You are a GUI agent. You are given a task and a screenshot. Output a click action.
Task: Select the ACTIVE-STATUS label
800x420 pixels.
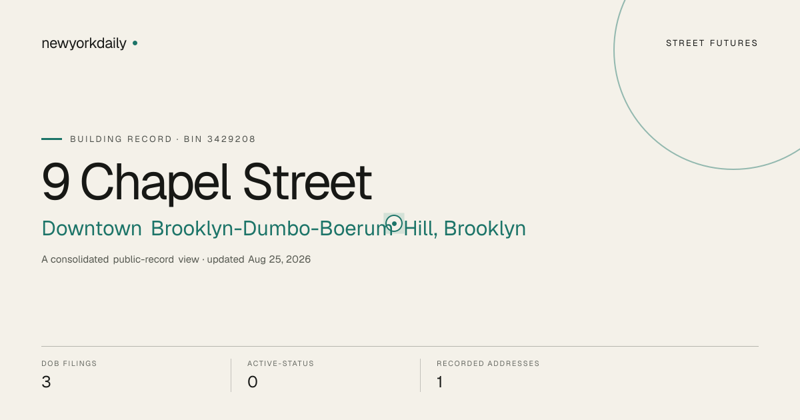click(281, 364)
